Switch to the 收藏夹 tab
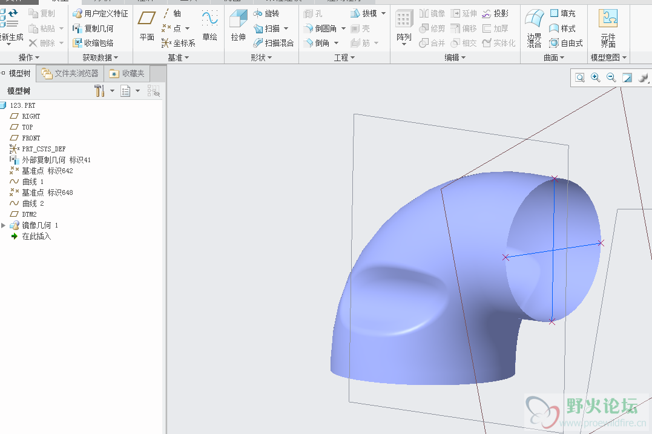This screenshot has height=434, width=652. tap(127, 74)
